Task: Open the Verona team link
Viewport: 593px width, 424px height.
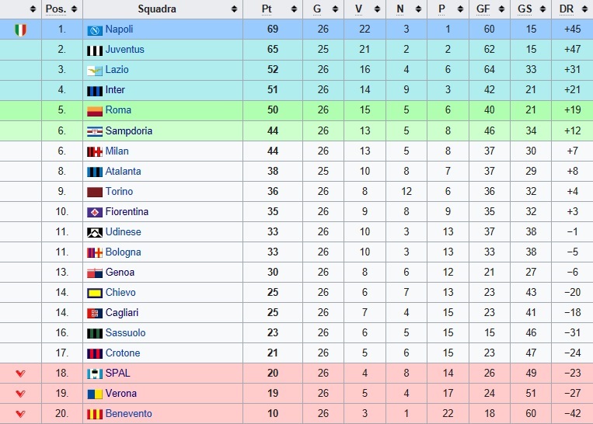Action: click(x=120, y=394)
